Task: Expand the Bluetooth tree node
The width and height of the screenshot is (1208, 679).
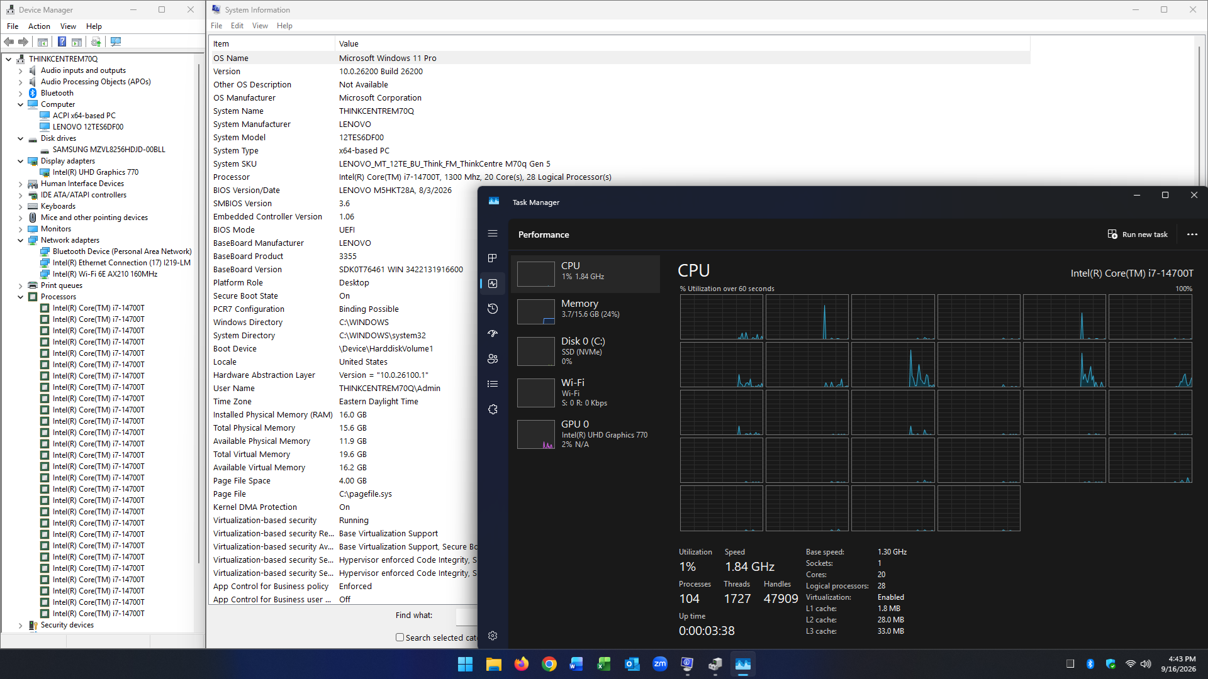Action: tap(20, 93)
